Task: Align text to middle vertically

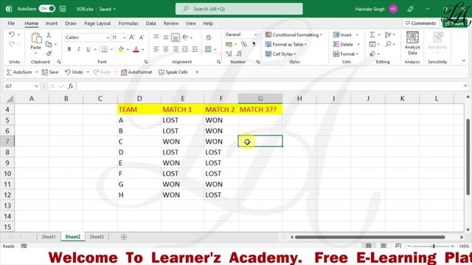Action: (x=166, y=38)
